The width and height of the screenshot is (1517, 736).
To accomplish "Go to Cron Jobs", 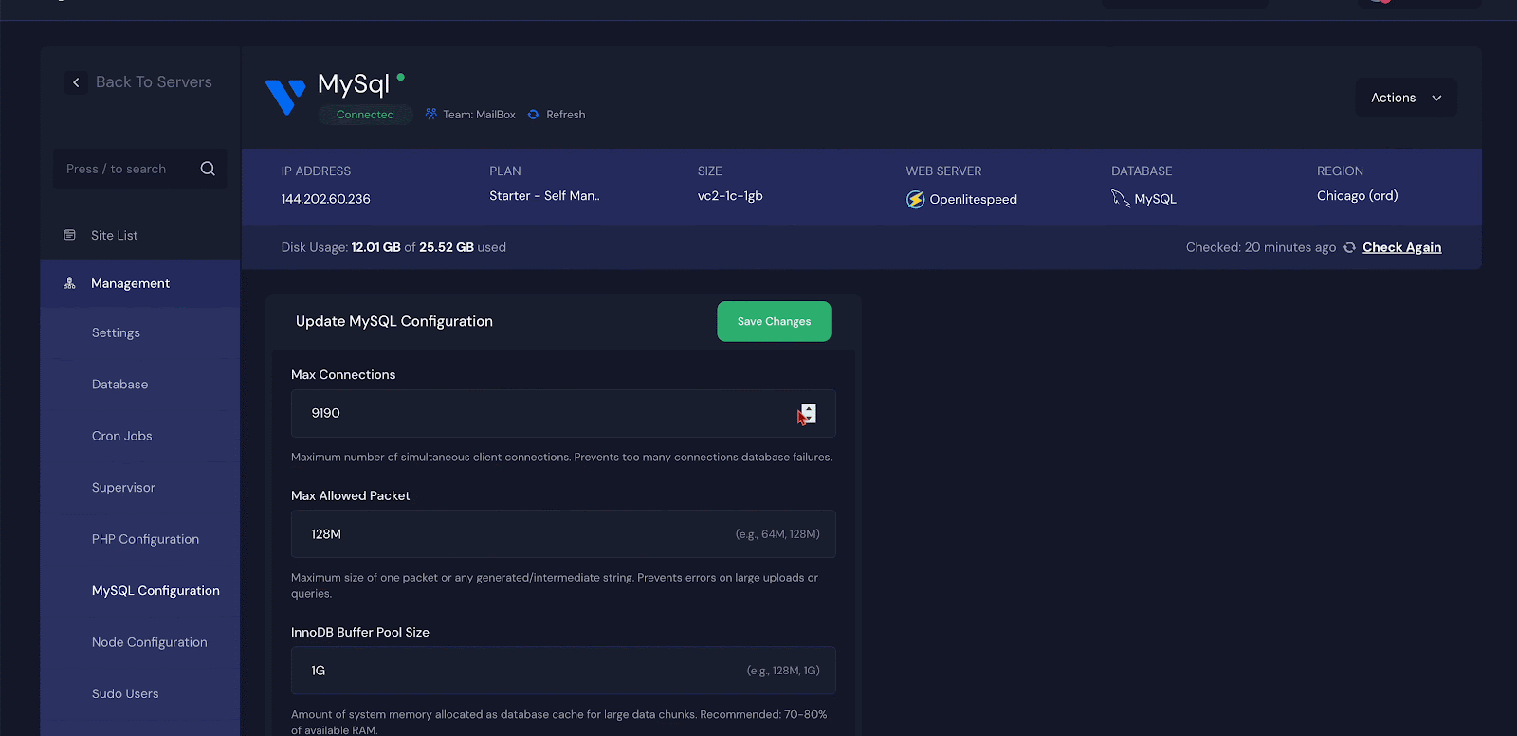I will (x=121, y=436).
